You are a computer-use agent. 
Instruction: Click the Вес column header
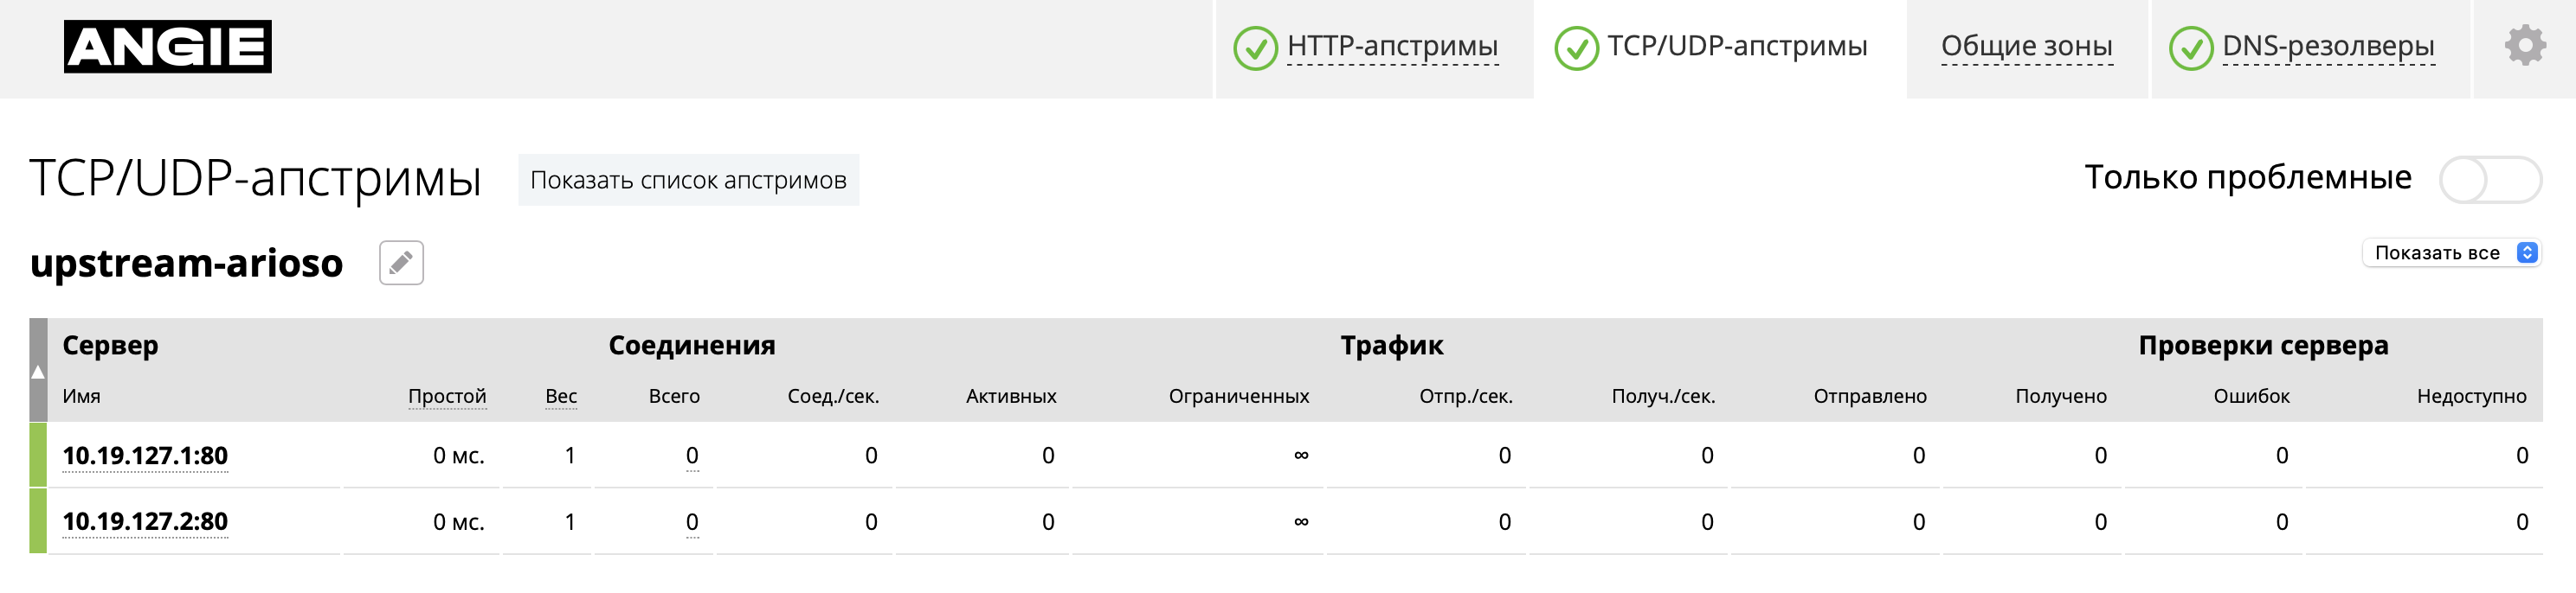pos(561,396)
